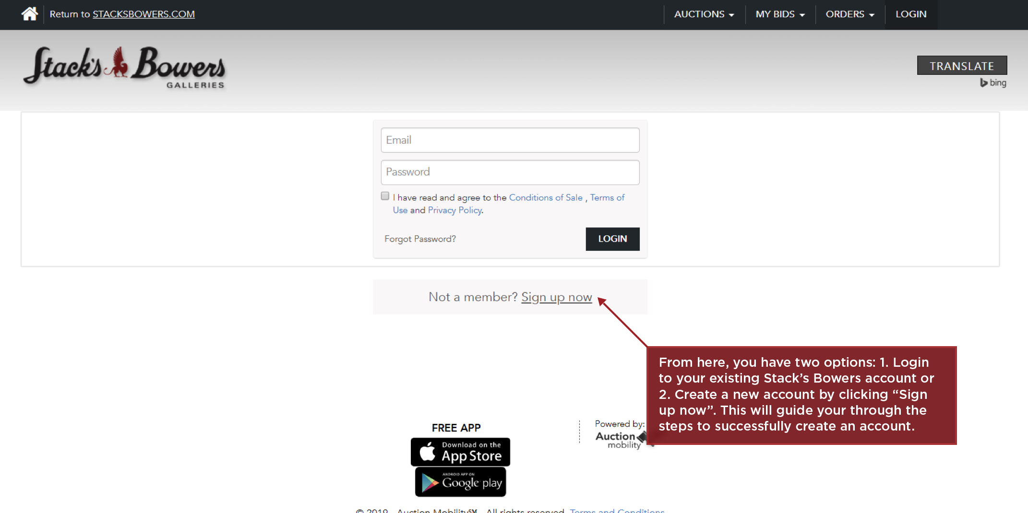Expand the MY BIDS dropdown menu

(x=780, y=14)
